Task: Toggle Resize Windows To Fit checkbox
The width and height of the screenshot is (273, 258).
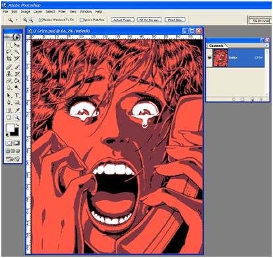Action: pyautogui.click(x=40, y=20)
